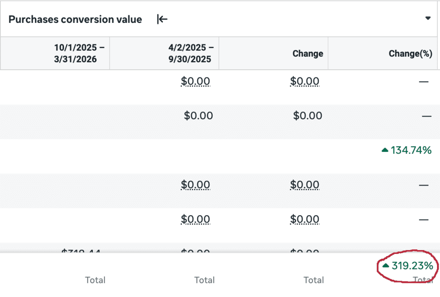
Task: Click green up-arrow icon beside 134.74%
Action: click(385, 150)
